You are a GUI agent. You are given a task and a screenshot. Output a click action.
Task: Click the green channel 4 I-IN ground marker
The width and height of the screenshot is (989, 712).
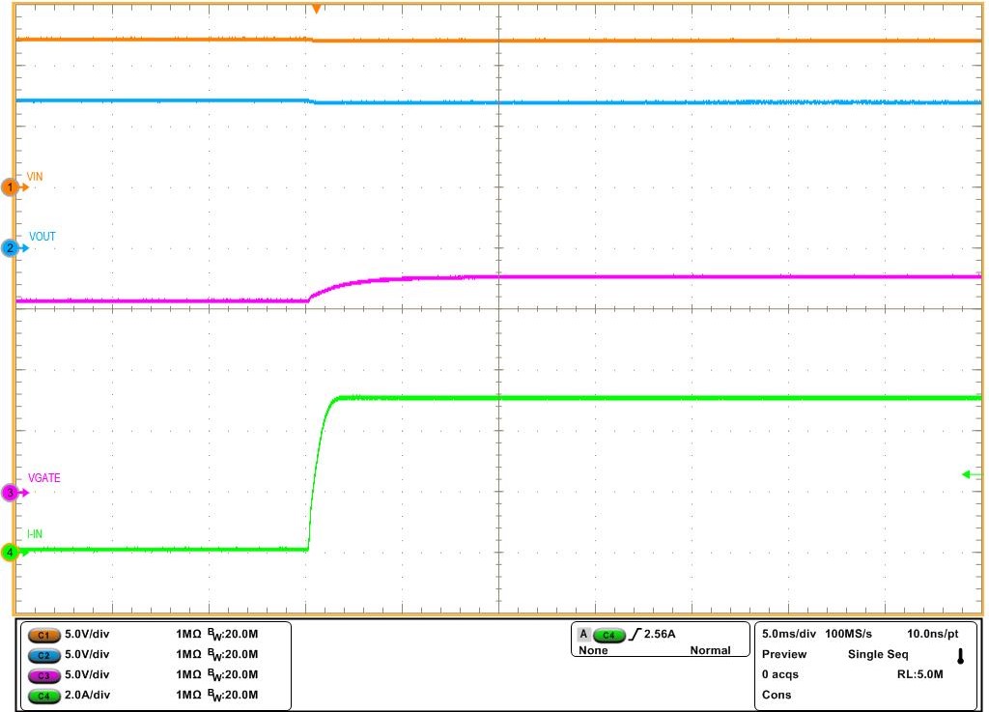(12, 553)
